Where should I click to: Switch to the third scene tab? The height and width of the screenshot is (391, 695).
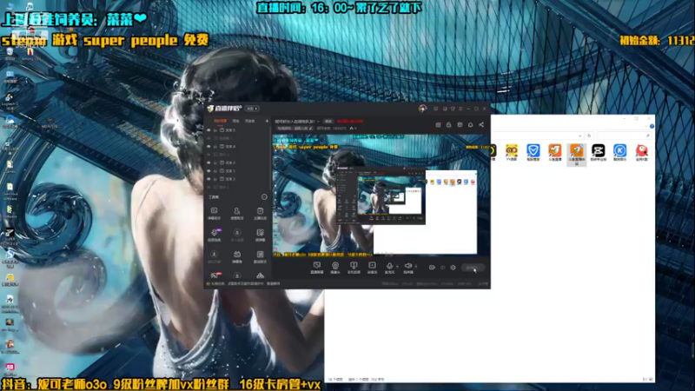pyautogui.click(x=250, y=121)
